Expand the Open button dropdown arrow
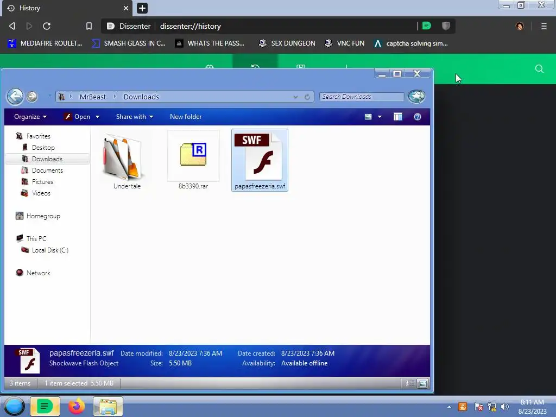Screen dimensions: 556x417 pos(97,117)
